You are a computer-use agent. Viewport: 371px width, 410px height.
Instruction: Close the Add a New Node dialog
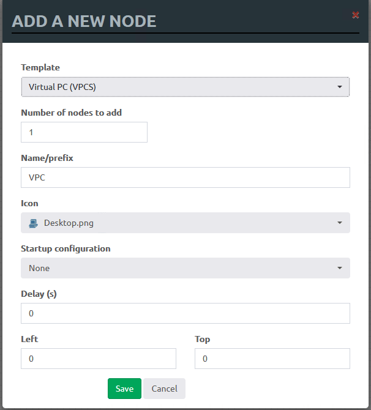coord(356,15)
